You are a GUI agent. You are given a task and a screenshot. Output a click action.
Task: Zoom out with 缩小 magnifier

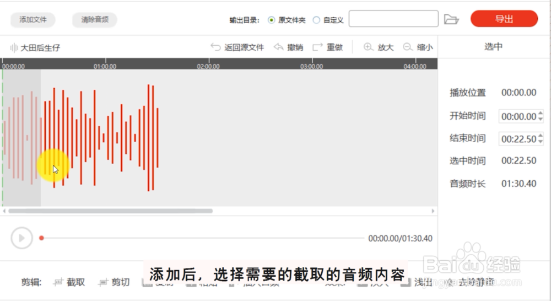pos(408,47)
